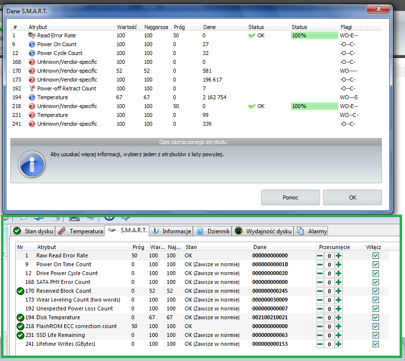The width and height of the screenshot is (405, 361).
Task: Click question icon for attribute 168
Action: [32, 62]
